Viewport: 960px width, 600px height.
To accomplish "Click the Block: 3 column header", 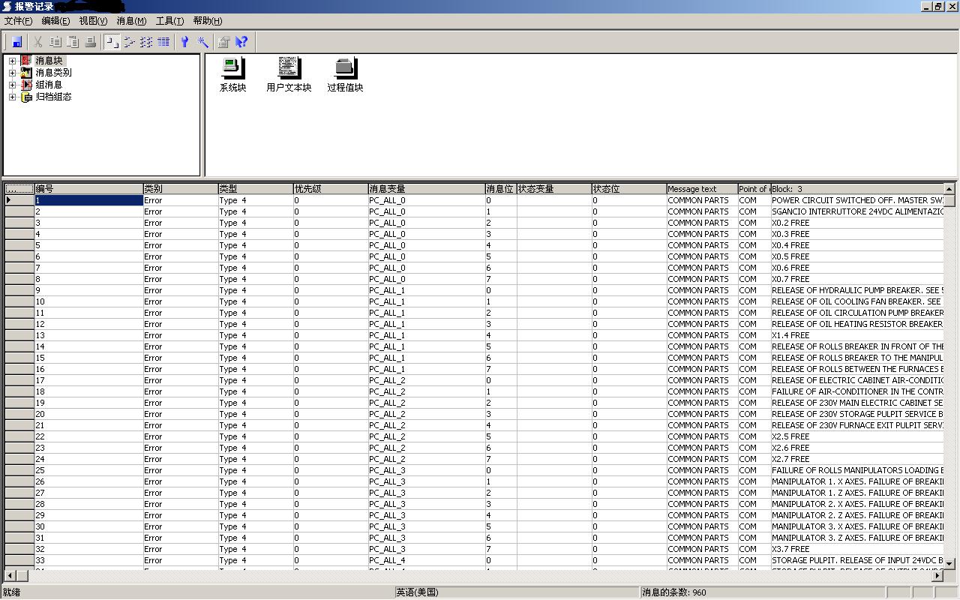I will point(856,189).
